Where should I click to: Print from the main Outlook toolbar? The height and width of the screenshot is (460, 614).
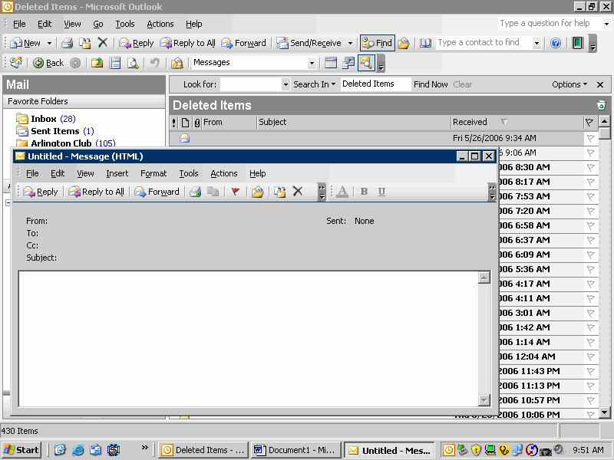pos(68,43)
